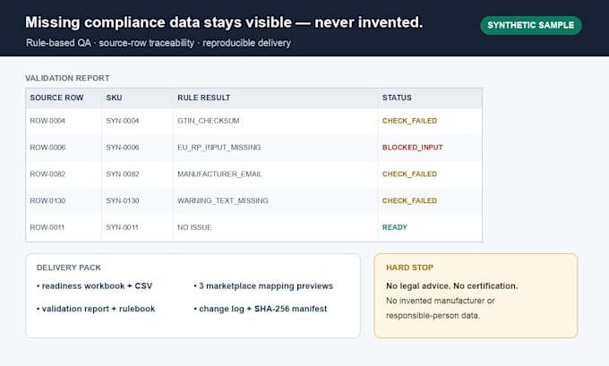The height and width of the screenshot is (366, 609).
Task: Click CHECK_FAILED status in ROW-0082 row
Action: (409, 174)
